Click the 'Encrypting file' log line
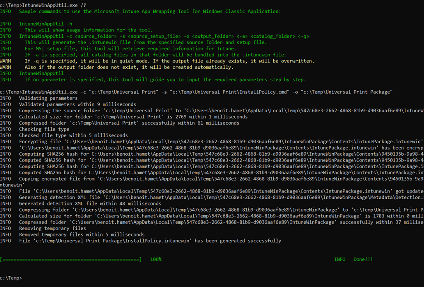 212,142
